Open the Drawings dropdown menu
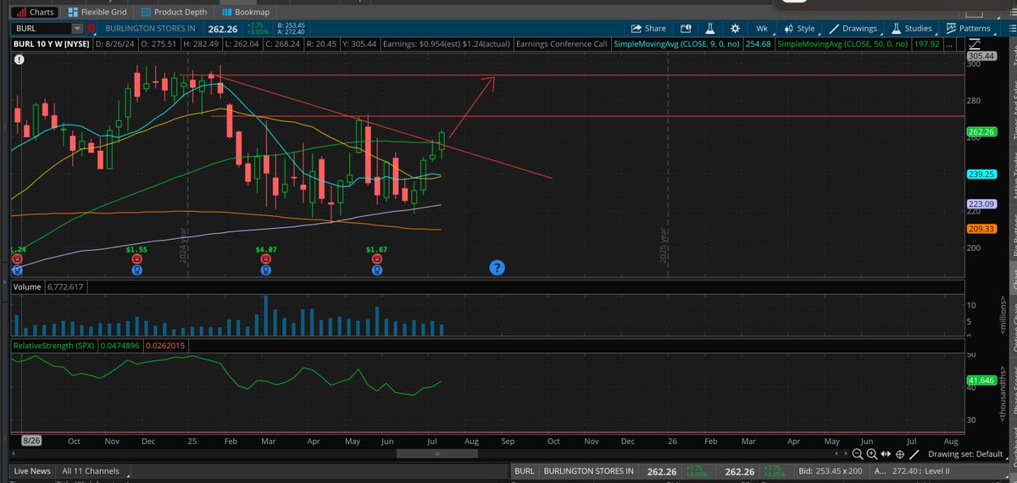The width and height of the screenshot is (1017, 483). click(853, 28)
